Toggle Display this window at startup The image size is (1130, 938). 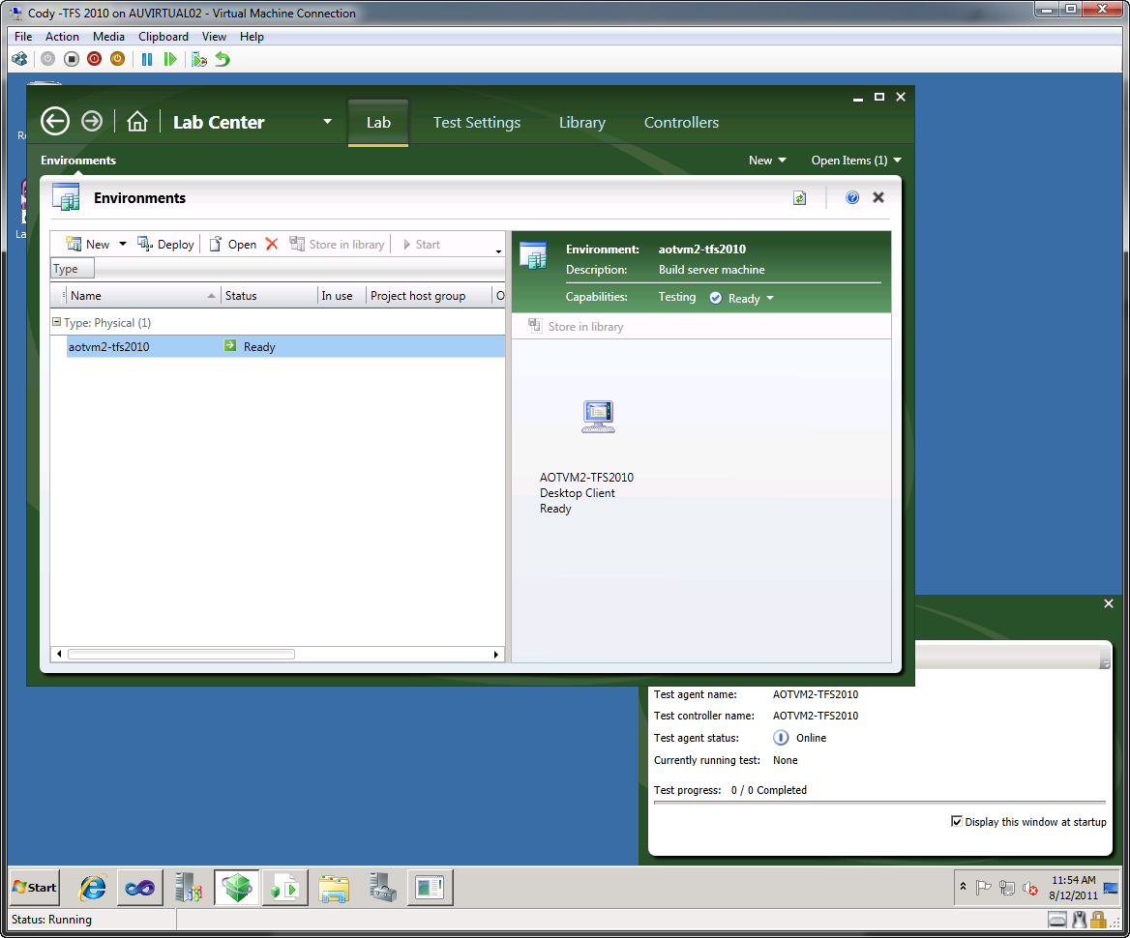point(956,821)
